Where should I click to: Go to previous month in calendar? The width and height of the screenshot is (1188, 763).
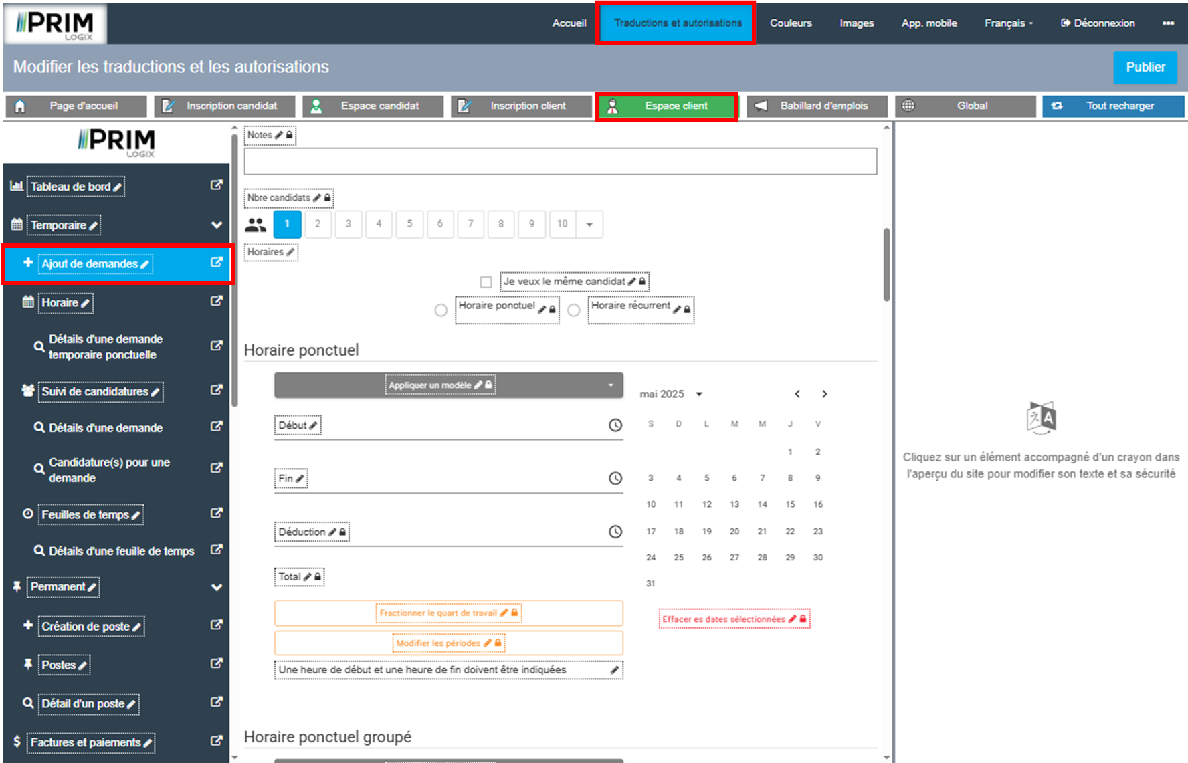click(797, 394)
